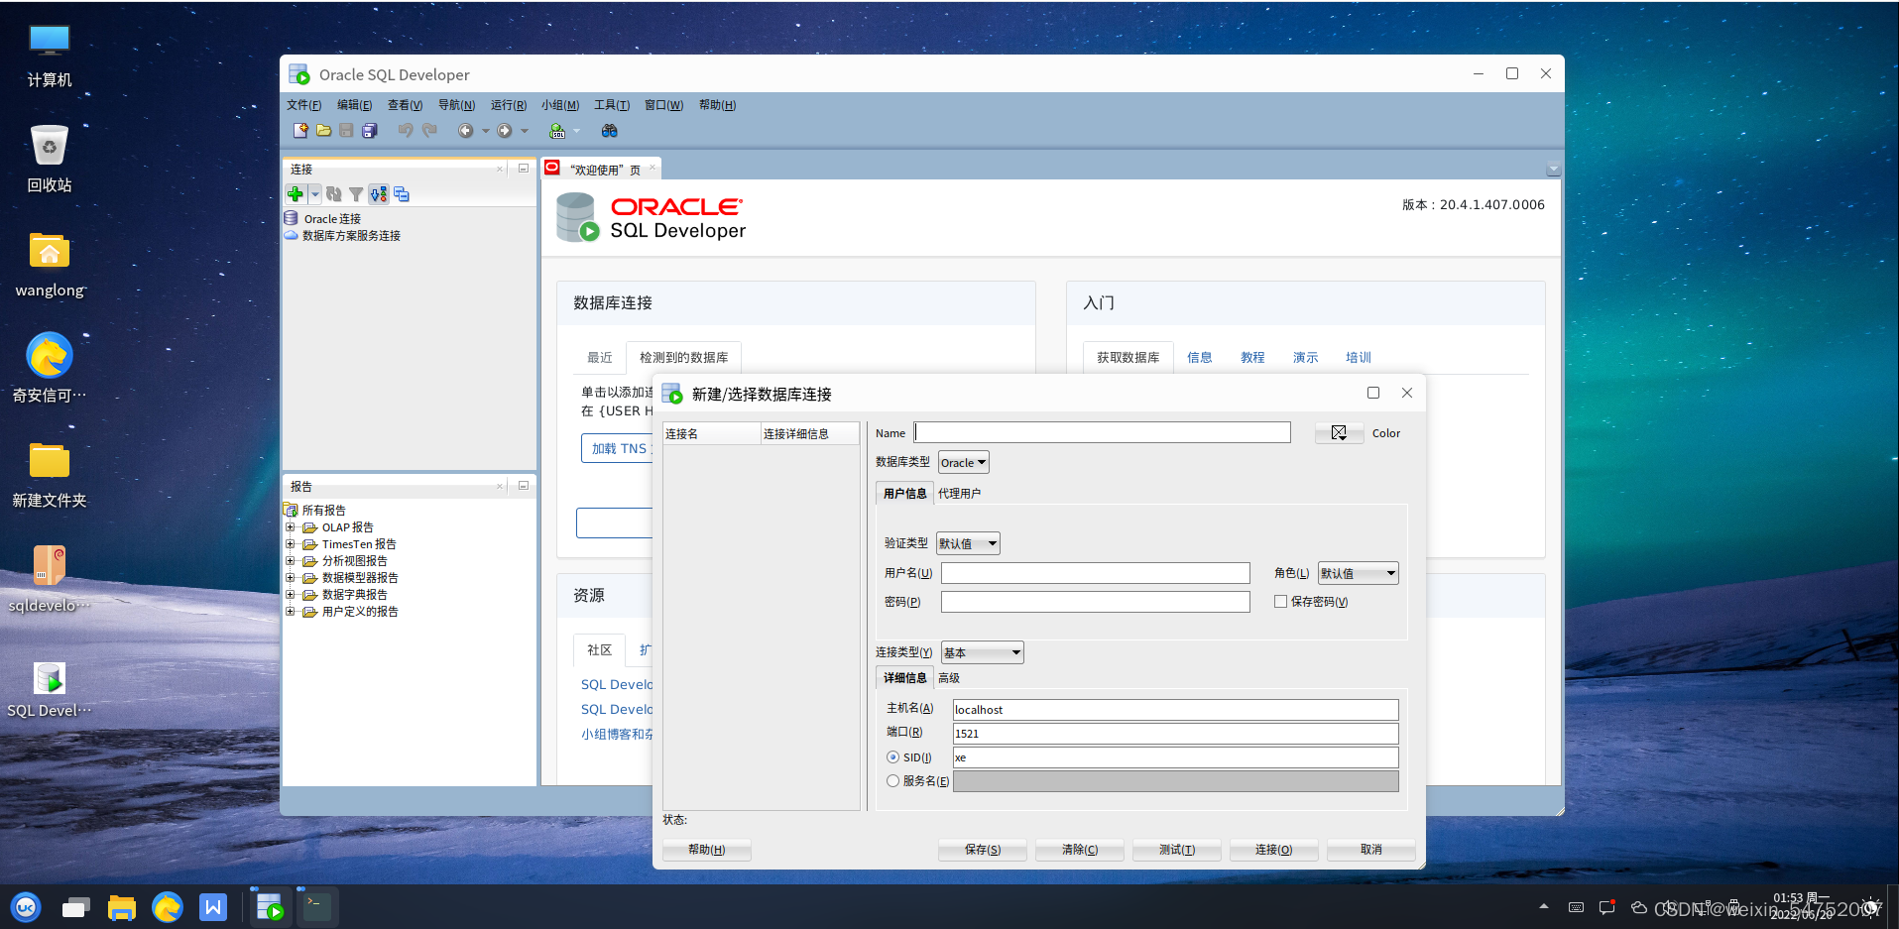Screen dimensions: 1899x929
Task: Open the 运行 menu
Action: 508,105
